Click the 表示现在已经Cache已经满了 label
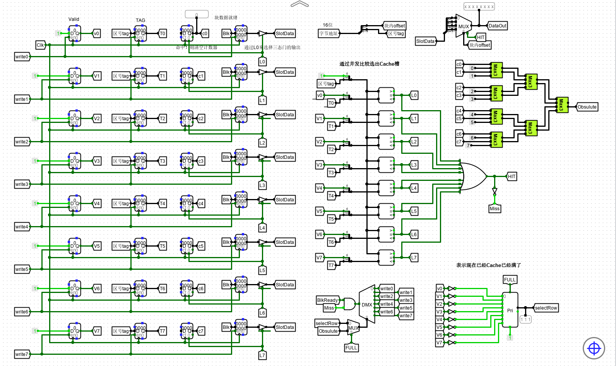 point(489,265)
